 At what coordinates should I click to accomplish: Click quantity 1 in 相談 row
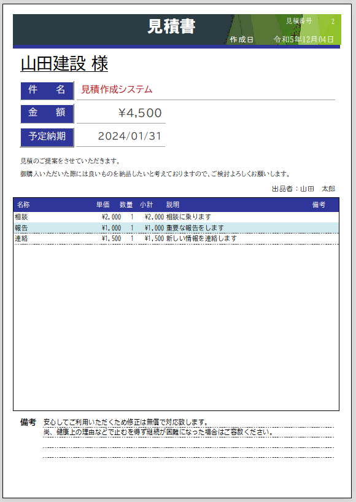click(x=132, y=217)
